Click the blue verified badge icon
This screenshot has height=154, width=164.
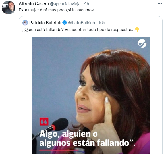pyautogui.click(x=65, y=23)
